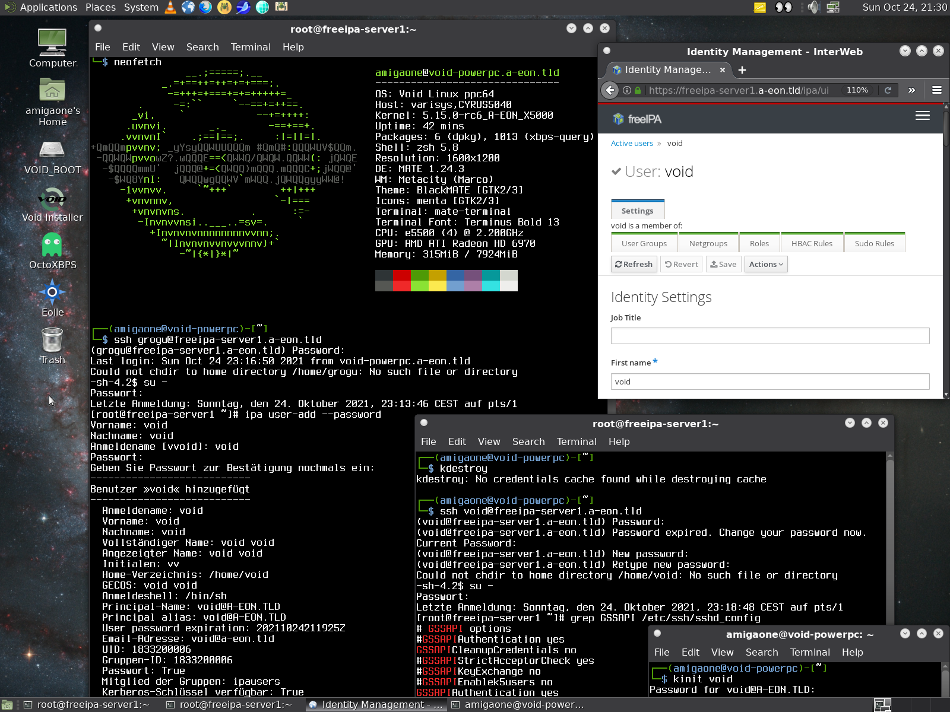Open the Netgroups tab
The height and width of the screenshot is (712, 950).
point(708,243)
